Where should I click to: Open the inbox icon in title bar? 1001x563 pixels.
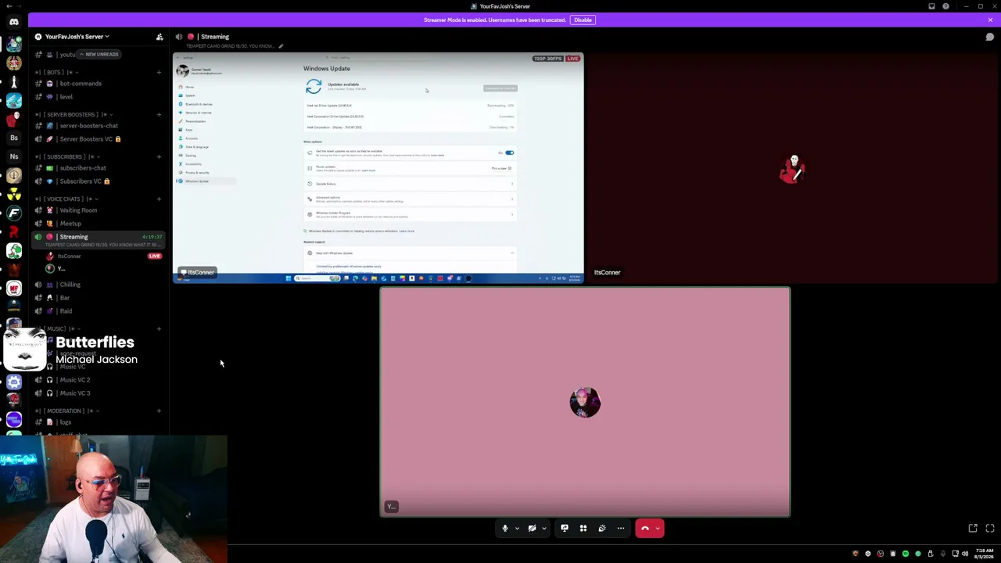(x=931, y=6)
